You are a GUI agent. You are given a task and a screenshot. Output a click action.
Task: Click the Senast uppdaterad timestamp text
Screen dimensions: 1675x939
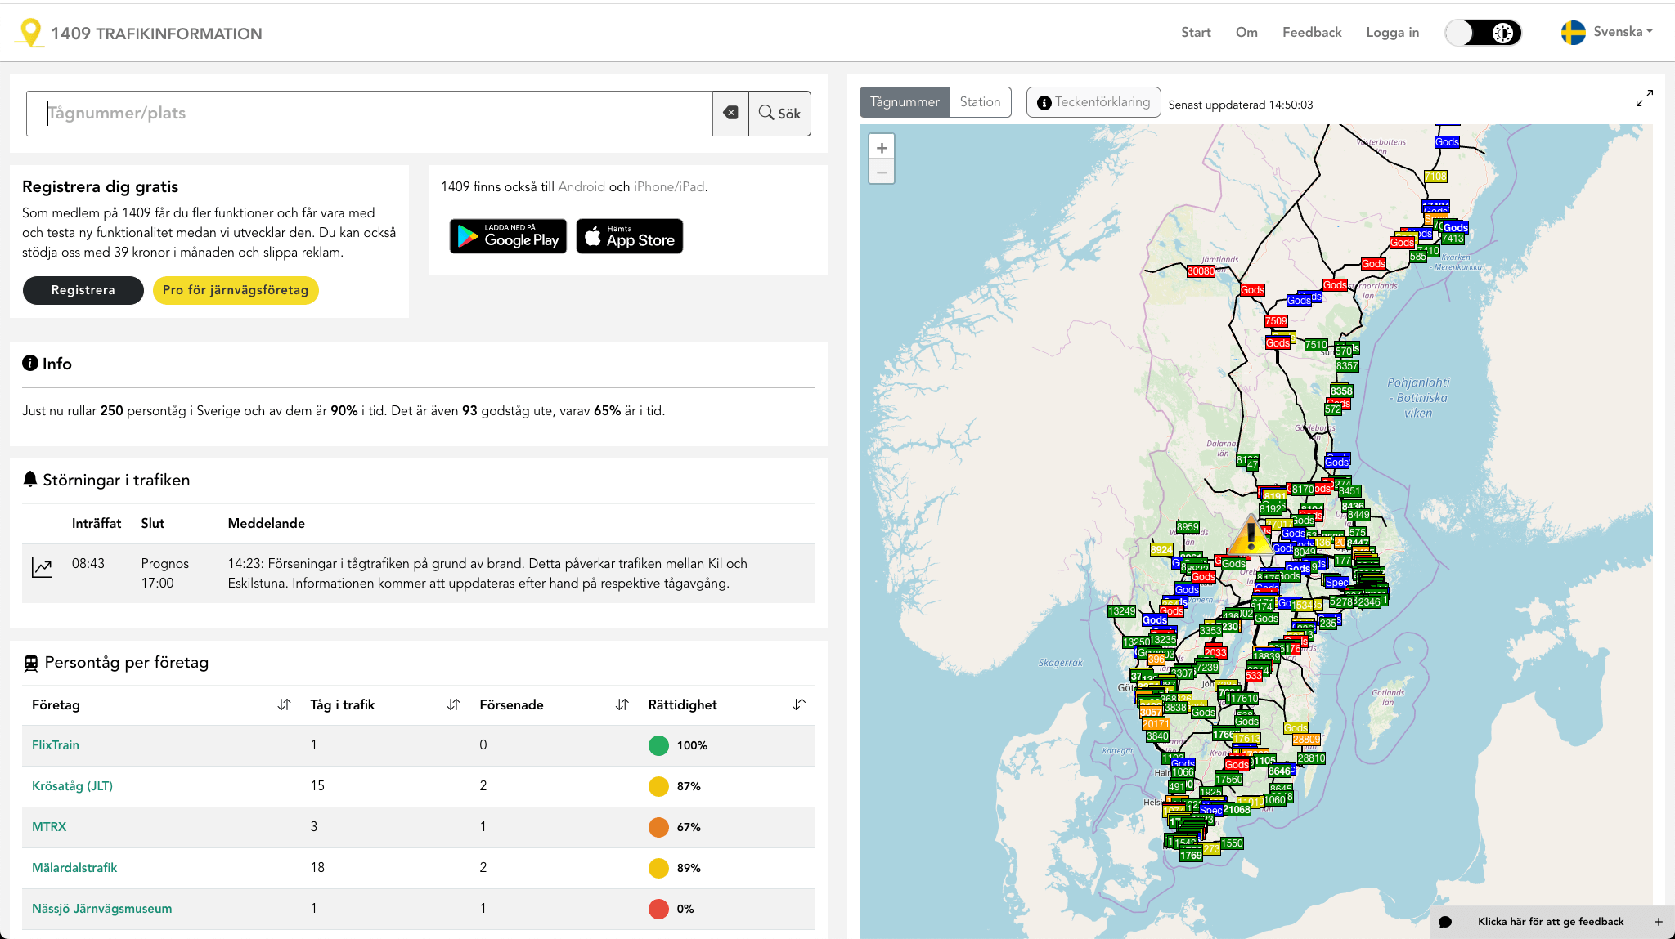1240,105
